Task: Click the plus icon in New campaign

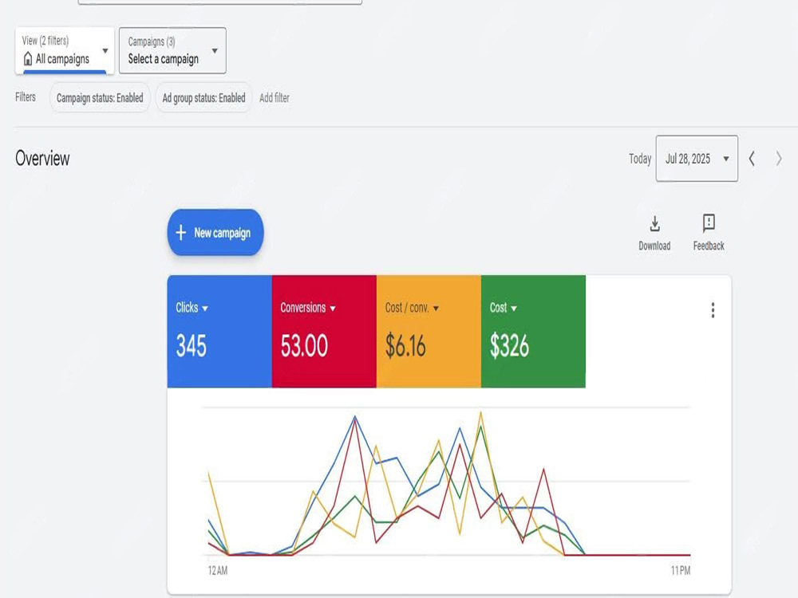Action: point(180,233)
